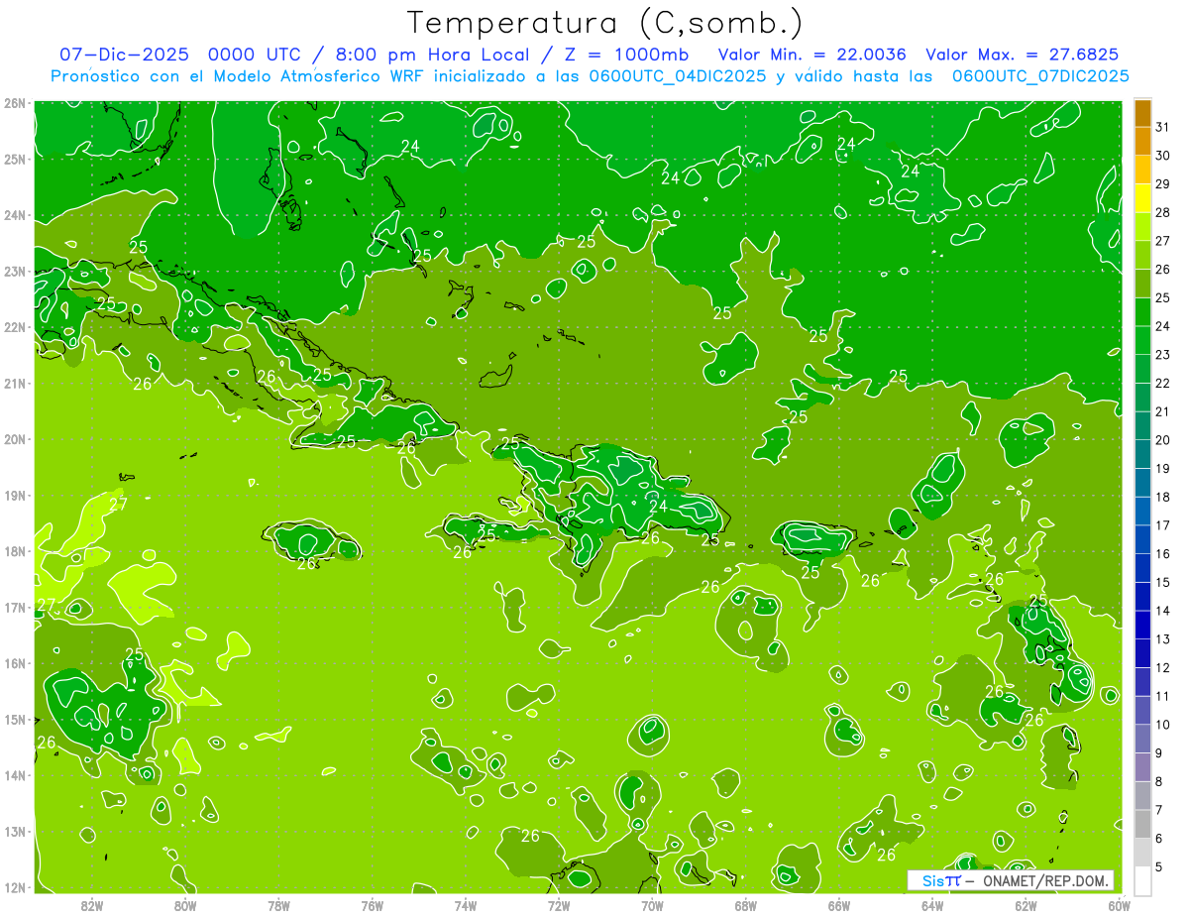Image resolution: width=1189 pixels, height=919 pixels.
Task: Click the longitude label '74W'
Action: pyautogui.click(x=466, y=905)
